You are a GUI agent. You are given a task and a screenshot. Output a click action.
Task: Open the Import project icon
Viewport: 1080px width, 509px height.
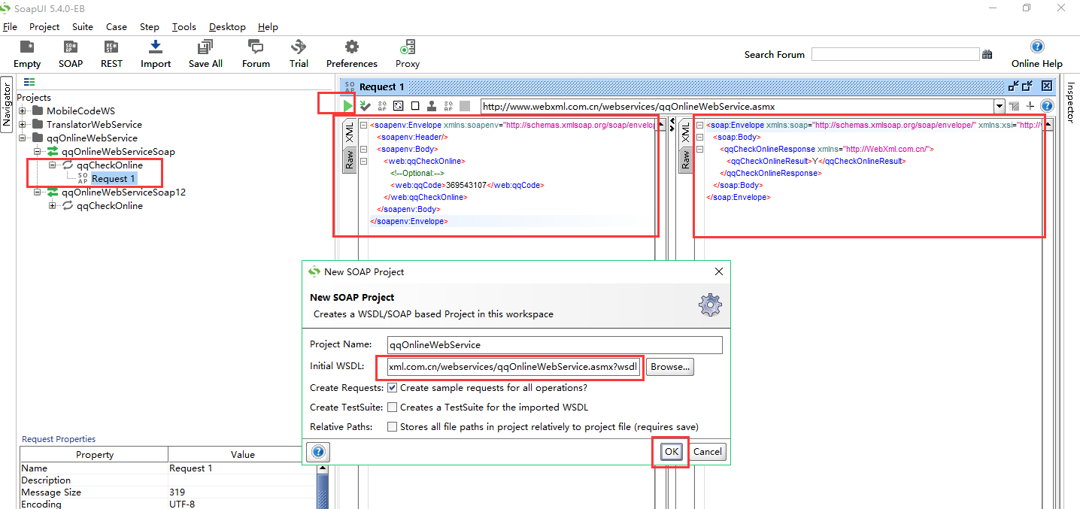coord(155,53)
